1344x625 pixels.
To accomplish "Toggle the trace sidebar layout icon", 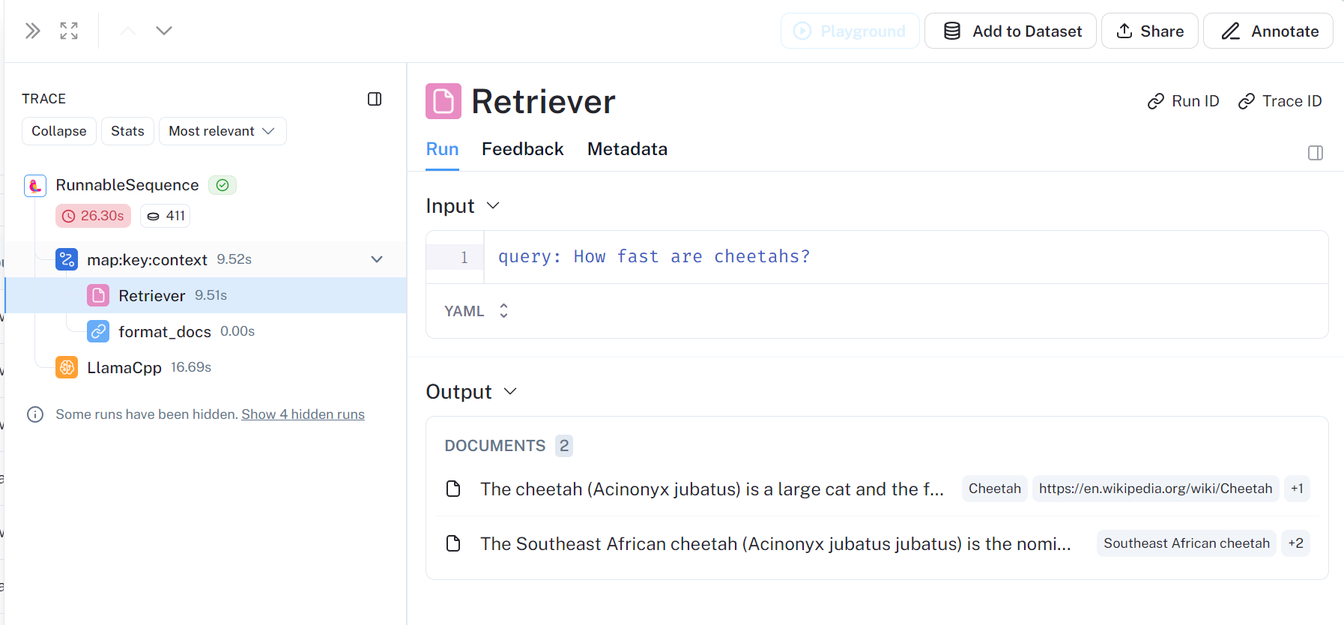I will 375,99.
